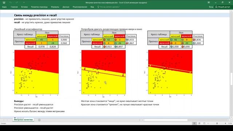Open the Вставка ribbon tab

coord(24,7)
